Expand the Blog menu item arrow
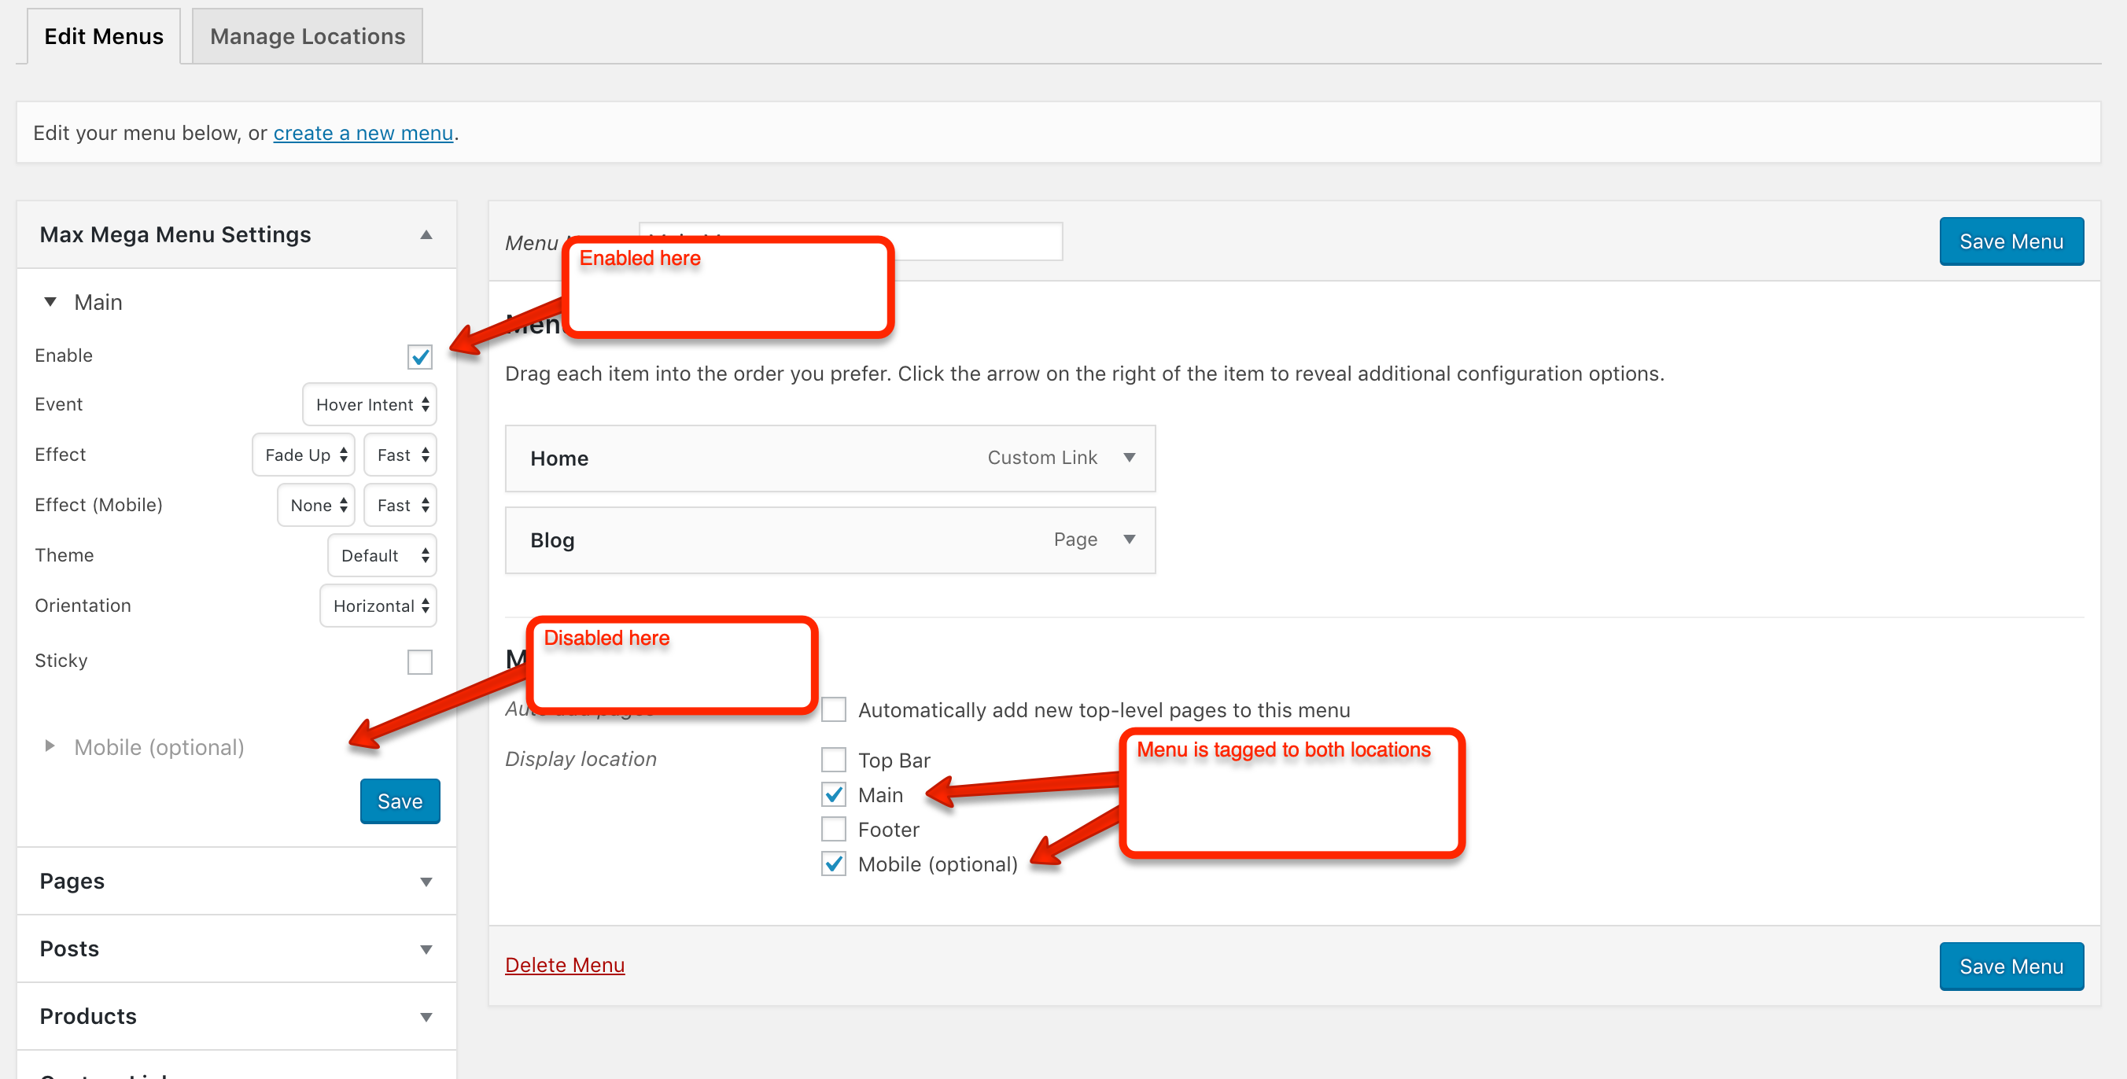 [x=1129, y=539]
